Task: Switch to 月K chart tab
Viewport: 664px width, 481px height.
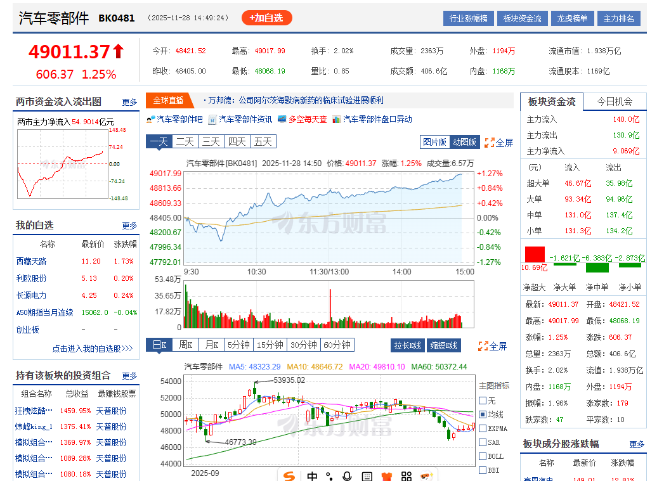Action: point(211,345)
